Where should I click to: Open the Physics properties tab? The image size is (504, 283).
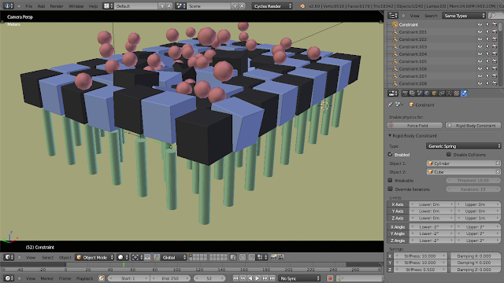pyautogui.click(x=464, y=94)
